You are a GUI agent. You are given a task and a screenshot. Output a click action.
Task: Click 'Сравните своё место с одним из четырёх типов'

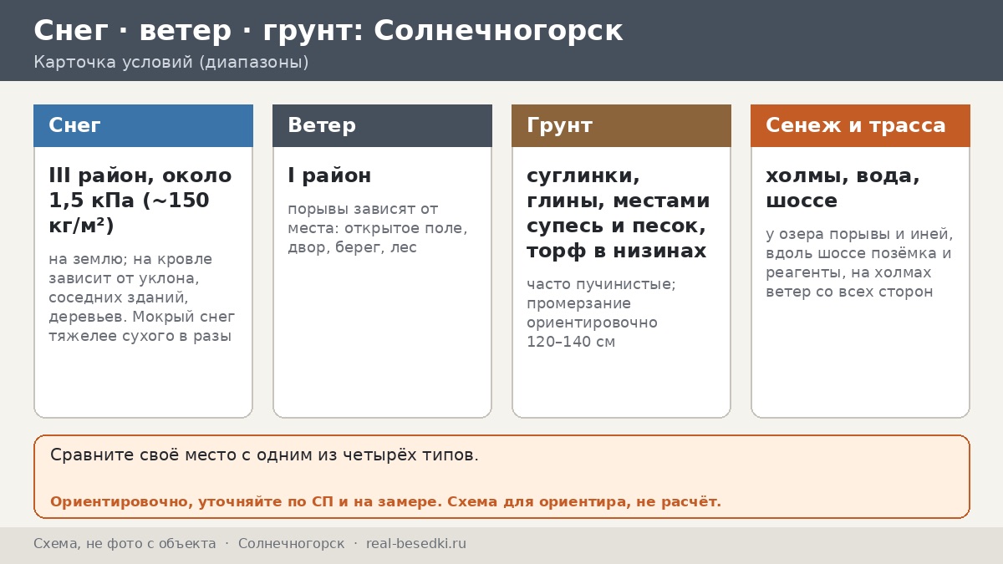click(x=264, y=455)
